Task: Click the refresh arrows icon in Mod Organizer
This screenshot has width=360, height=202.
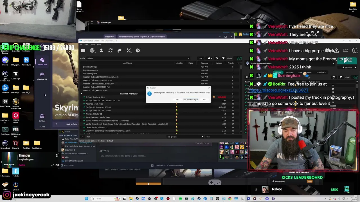Action: pos(110,50)
